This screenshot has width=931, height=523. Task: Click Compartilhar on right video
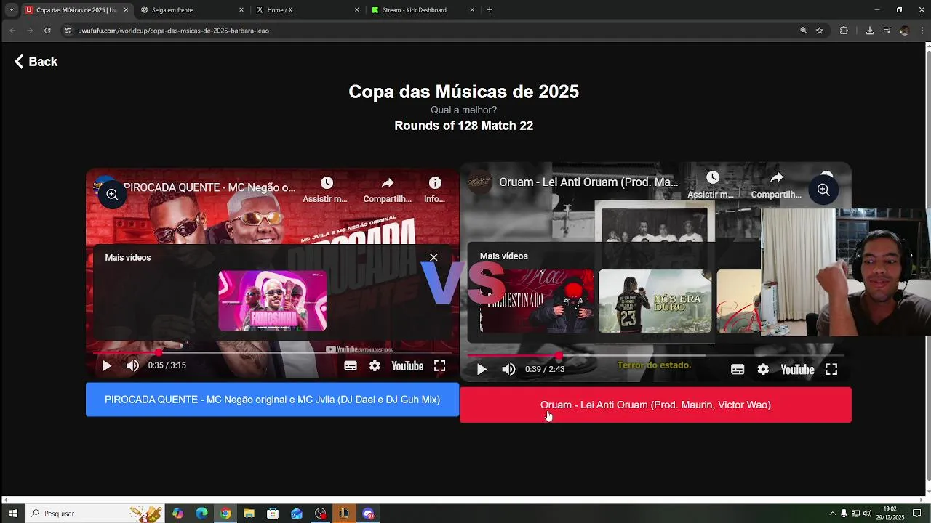(x=776, y=185)
